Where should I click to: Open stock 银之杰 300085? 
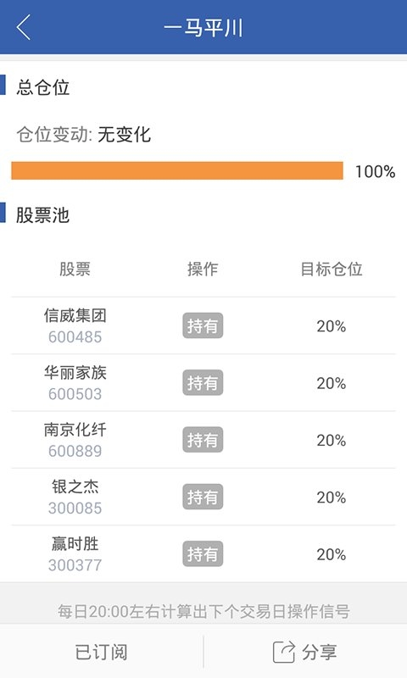(x=75, y=497)
